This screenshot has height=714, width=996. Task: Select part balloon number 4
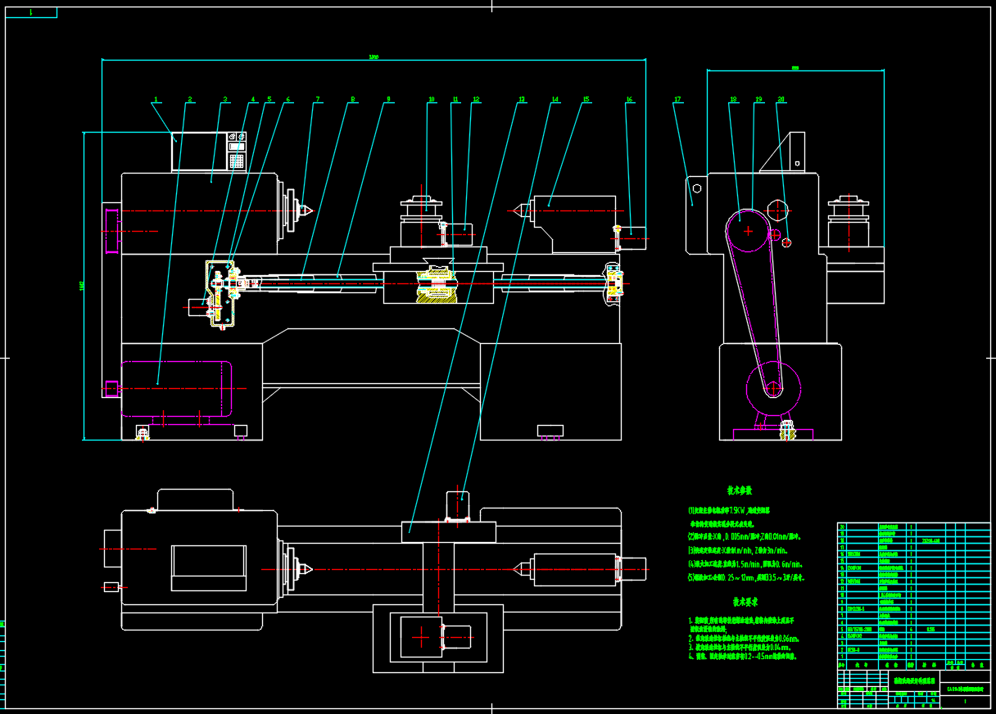point(253,99)
